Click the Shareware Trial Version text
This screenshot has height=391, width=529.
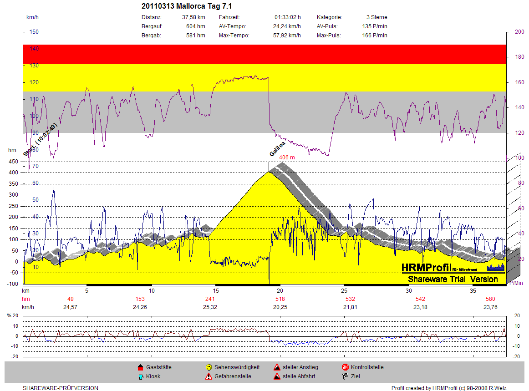453,279
